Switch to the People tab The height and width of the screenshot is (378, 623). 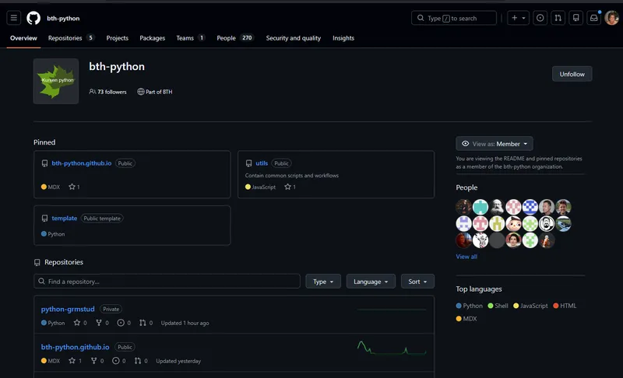click(234, 38)
